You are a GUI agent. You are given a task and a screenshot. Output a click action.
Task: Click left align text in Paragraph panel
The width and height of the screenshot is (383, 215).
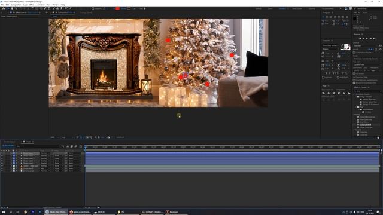(323, 17)
